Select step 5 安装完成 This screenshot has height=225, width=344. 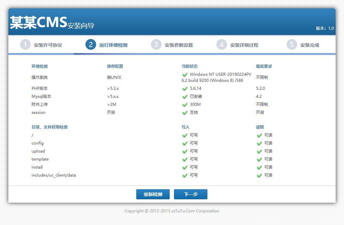tap(303, 45)
